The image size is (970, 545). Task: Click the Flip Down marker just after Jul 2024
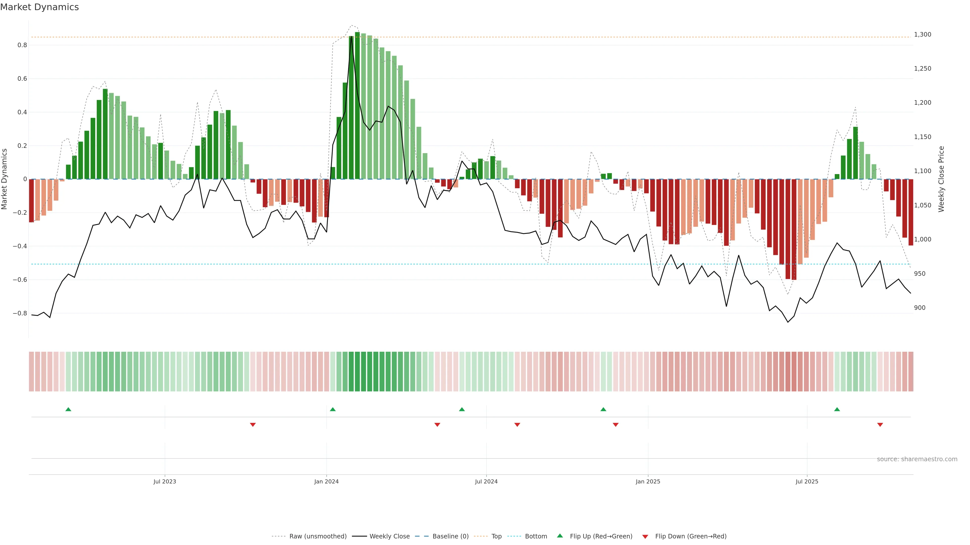coord(517,425)
